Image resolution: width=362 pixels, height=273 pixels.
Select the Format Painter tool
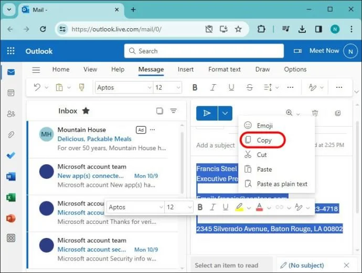pyautogui.click(x=82, y=87)
